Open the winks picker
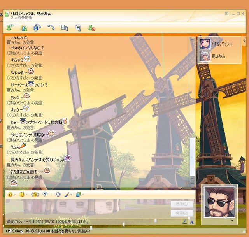The height and width of the screenshot is (237, 249). (x=22, y=195)
